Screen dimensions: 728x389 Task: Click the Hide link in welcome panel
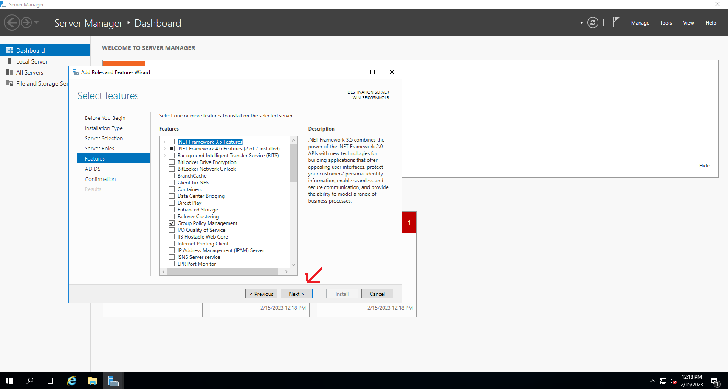click(x=704, y=166)
